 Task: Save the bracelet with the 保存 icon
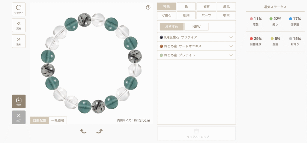click(19, 101)
